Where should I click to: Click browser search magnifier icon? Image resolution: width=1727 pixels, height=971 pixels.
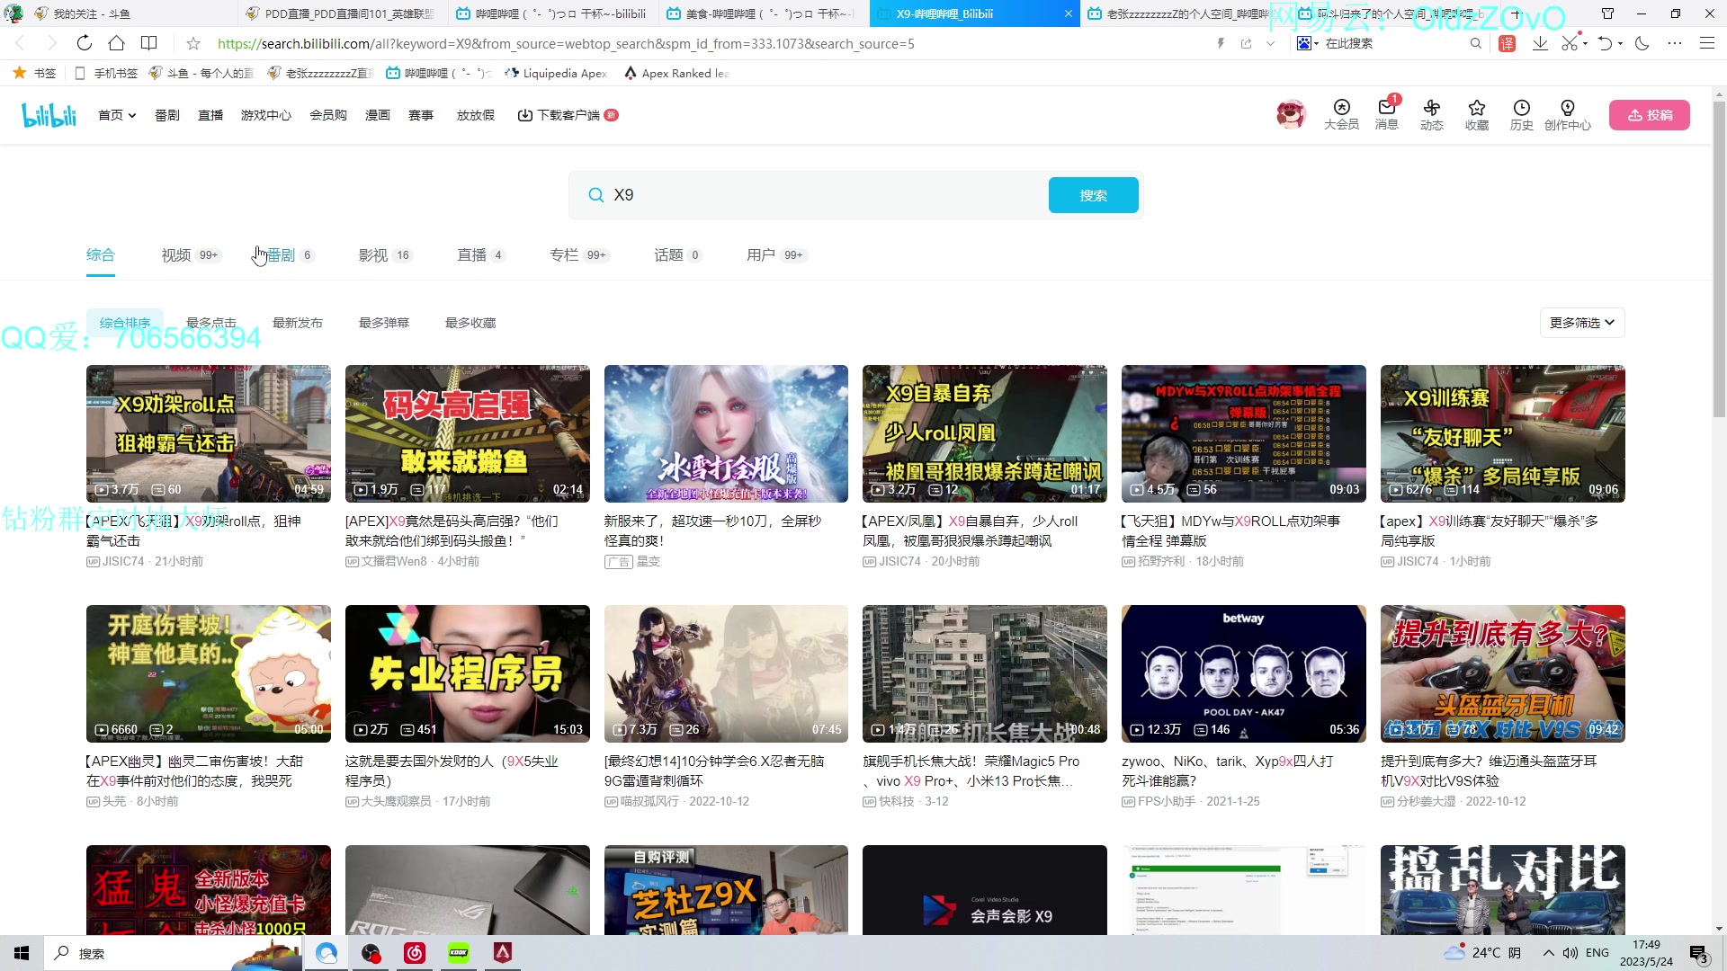click(x=1475, y=43)
